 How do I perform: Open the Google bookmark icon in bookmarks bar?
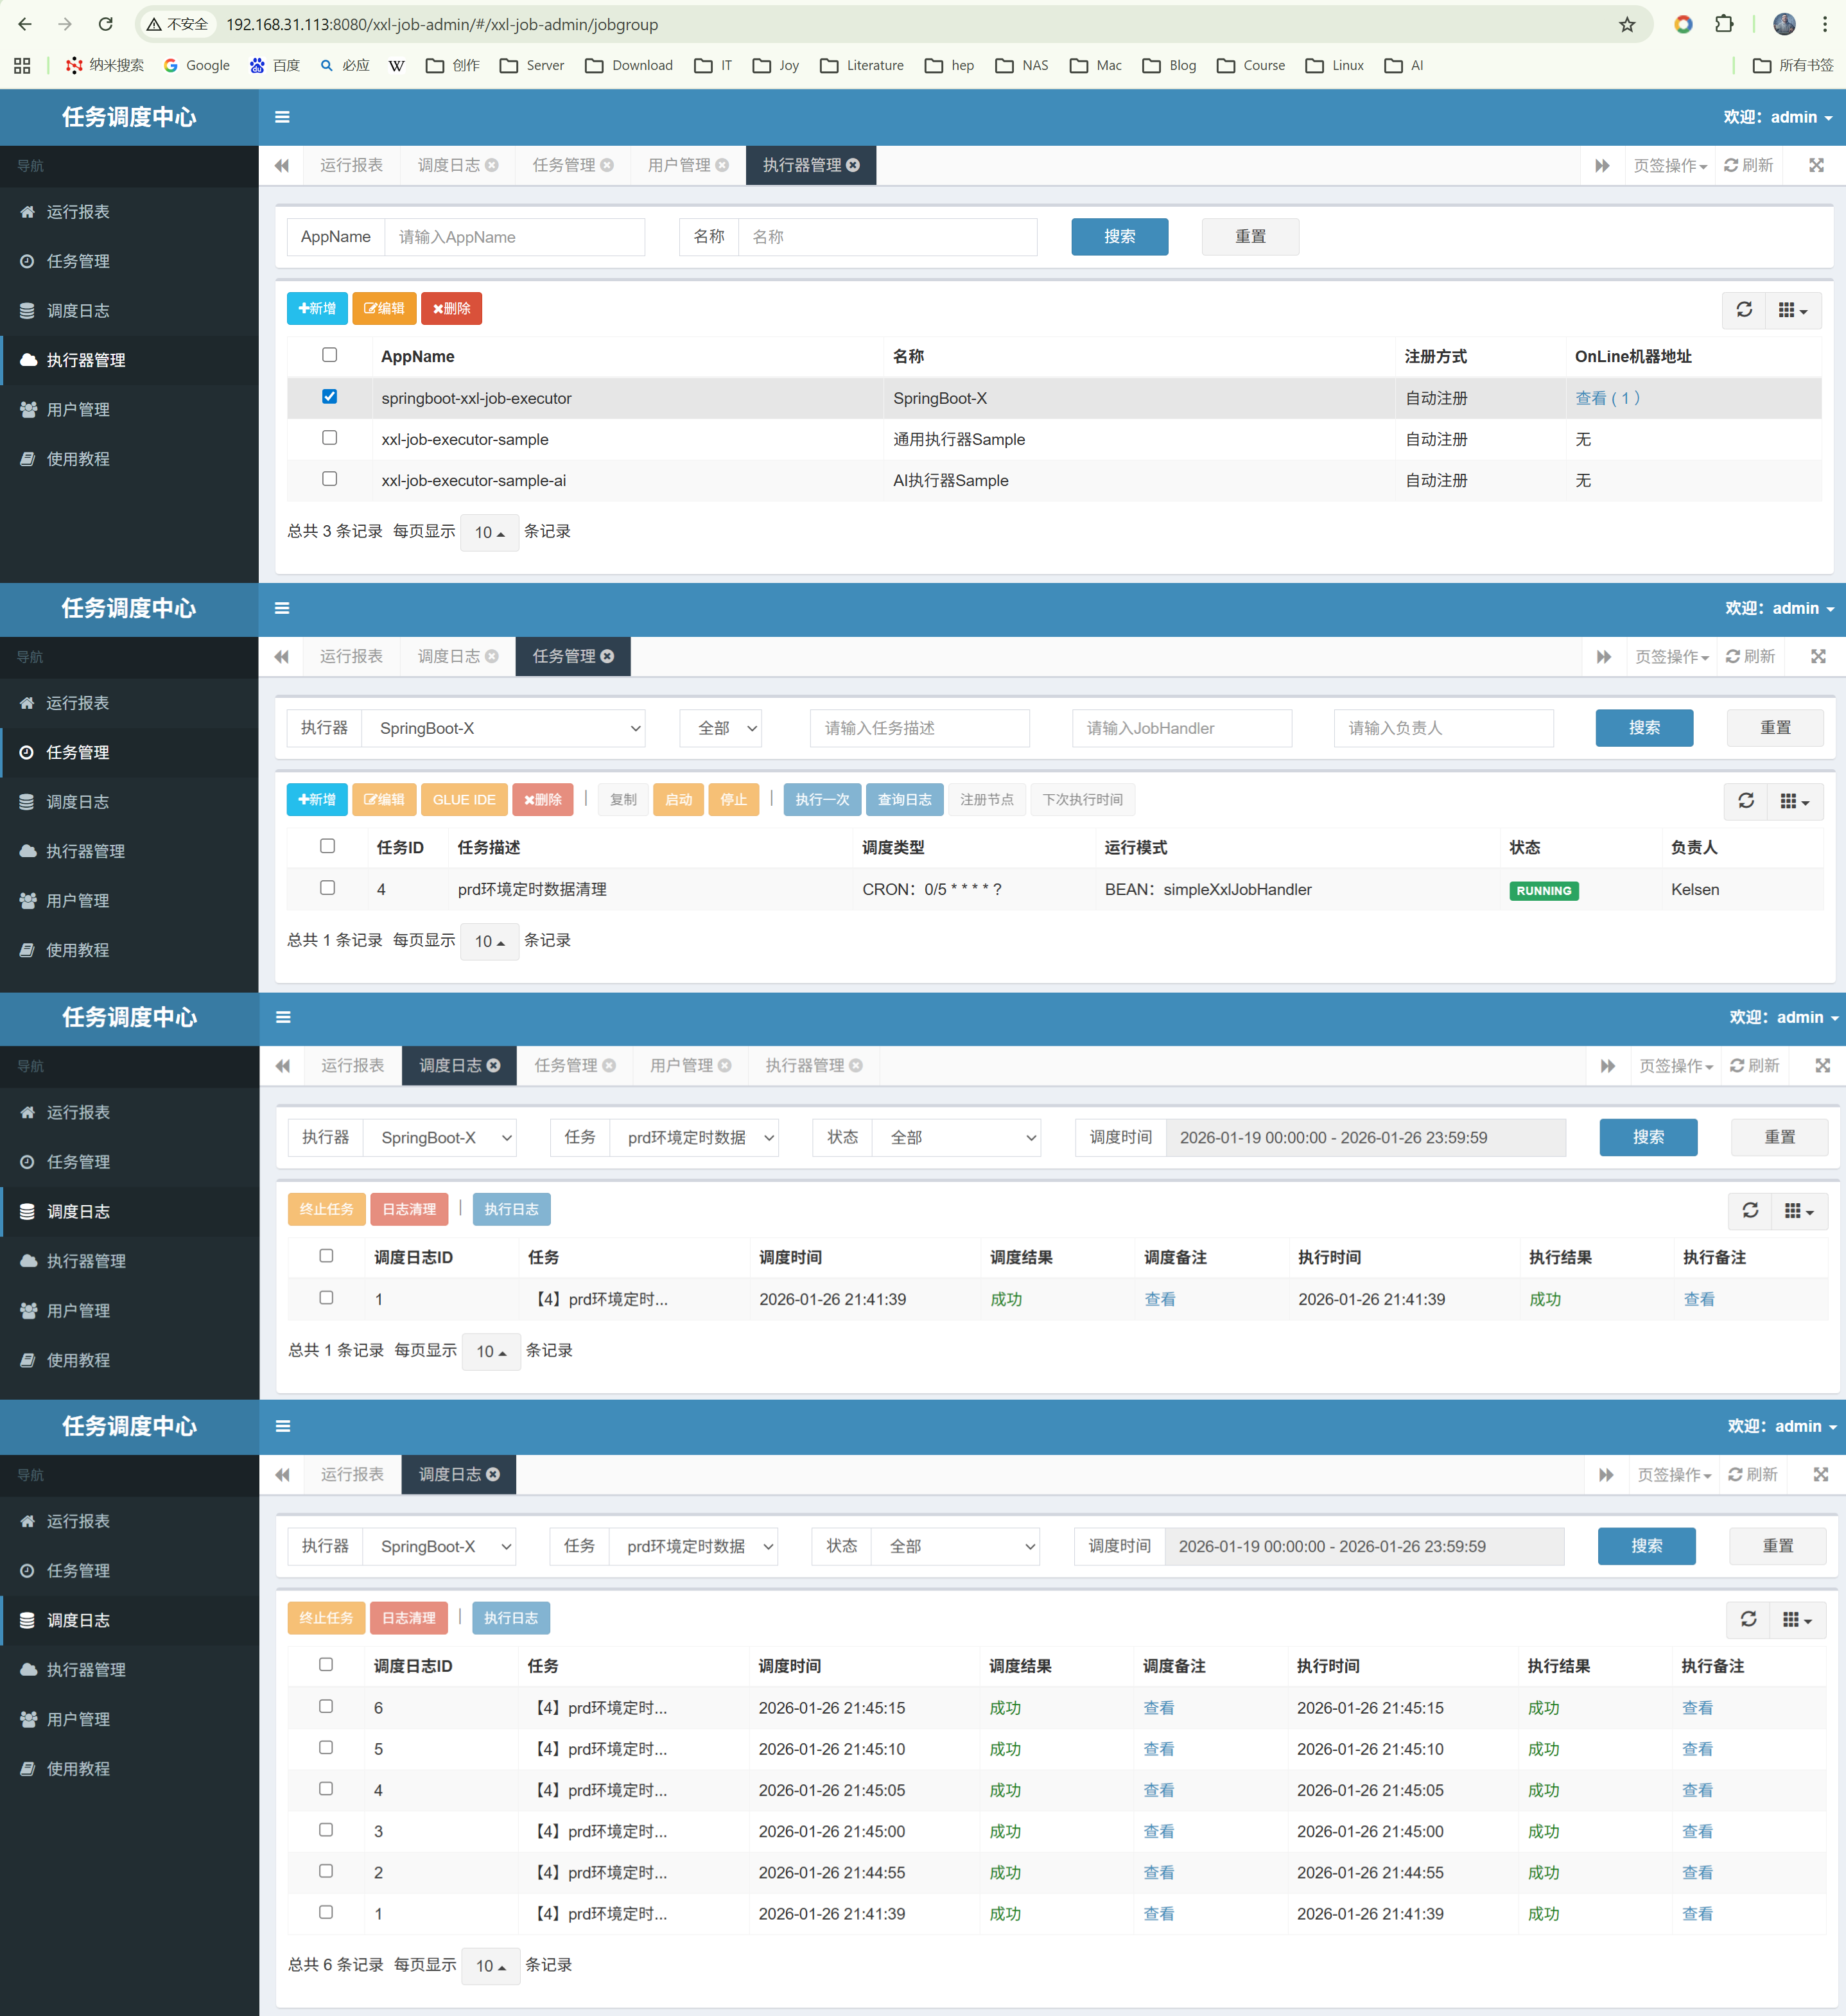(171, 65)
